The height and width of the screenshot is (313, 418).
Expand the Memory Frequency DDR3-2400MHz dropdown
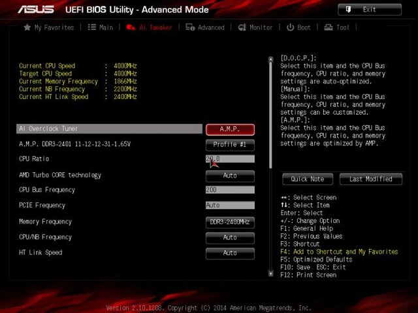(230, 222)
